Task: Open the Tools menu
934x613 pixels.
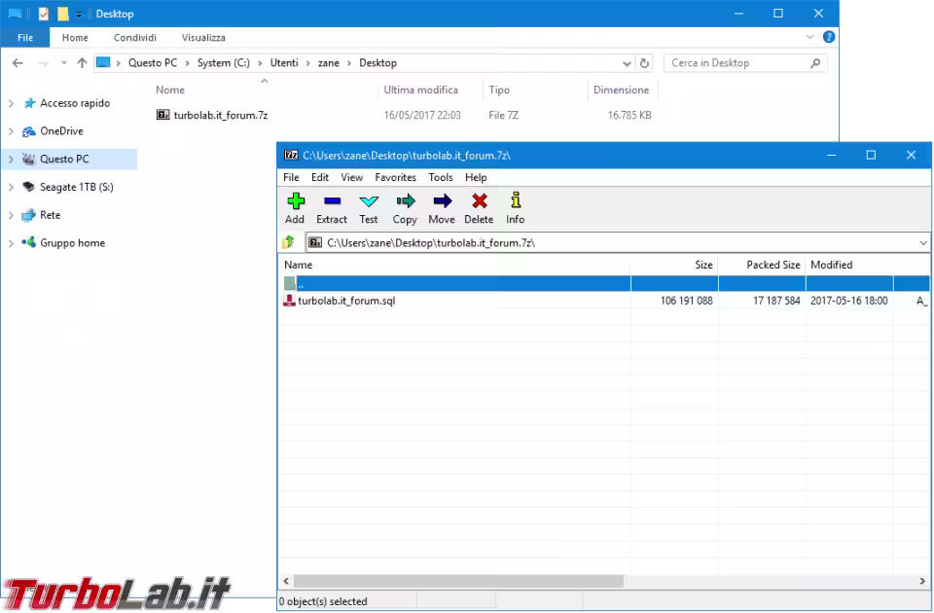Action: [x=441, y=177]
